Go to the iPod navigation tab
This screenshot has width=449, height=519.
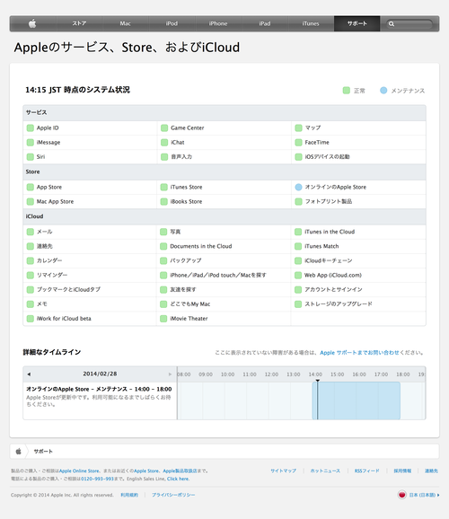click(x=172, y=23)
